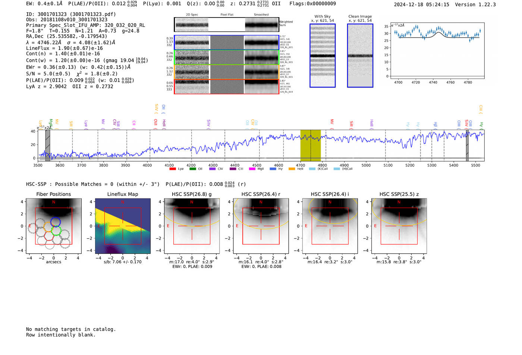This screenshot has height=355, width=522.
Task: Click the "s/b: 7.06 +/- 0.170" caption
Action: (123, 262)
